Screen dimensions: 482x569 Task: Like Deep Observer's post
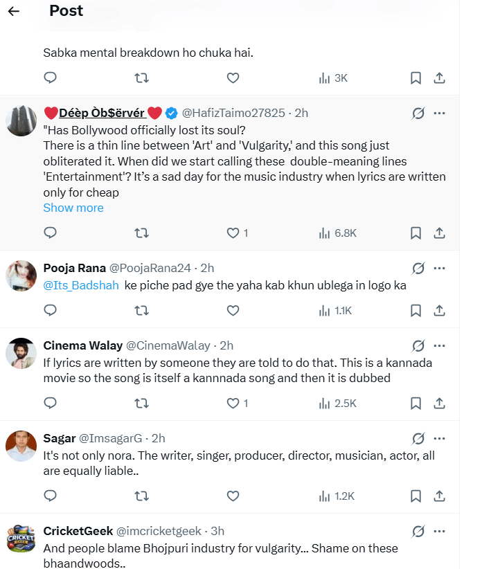tap(233, 233)
